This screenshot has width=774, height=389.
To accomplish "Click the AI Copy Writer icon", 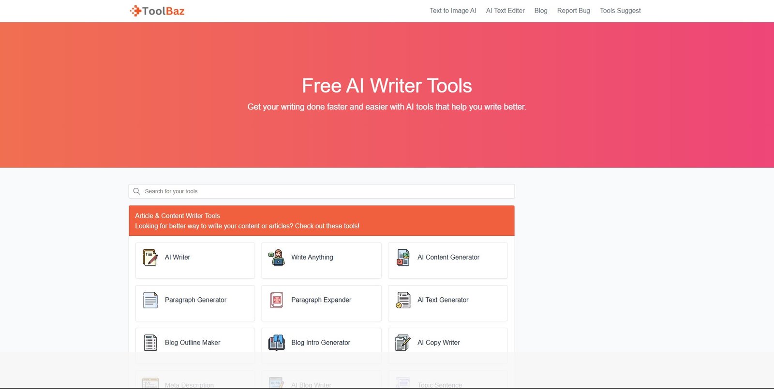I will (403, 343).
